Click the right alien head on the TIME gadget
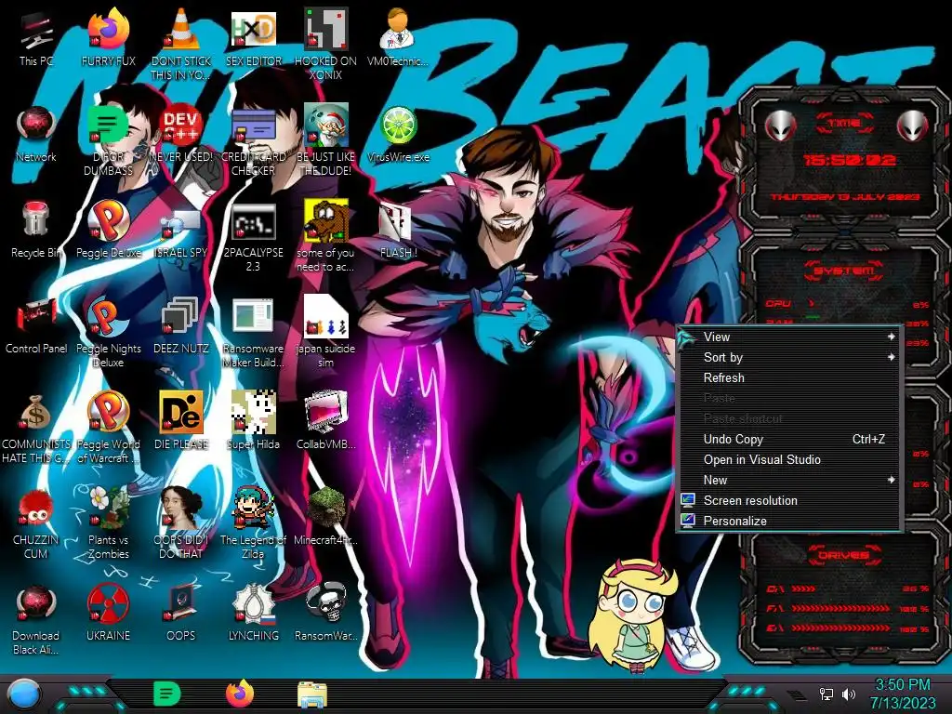The height and width of the screenshot is (714, 952). tap(913, 126)
